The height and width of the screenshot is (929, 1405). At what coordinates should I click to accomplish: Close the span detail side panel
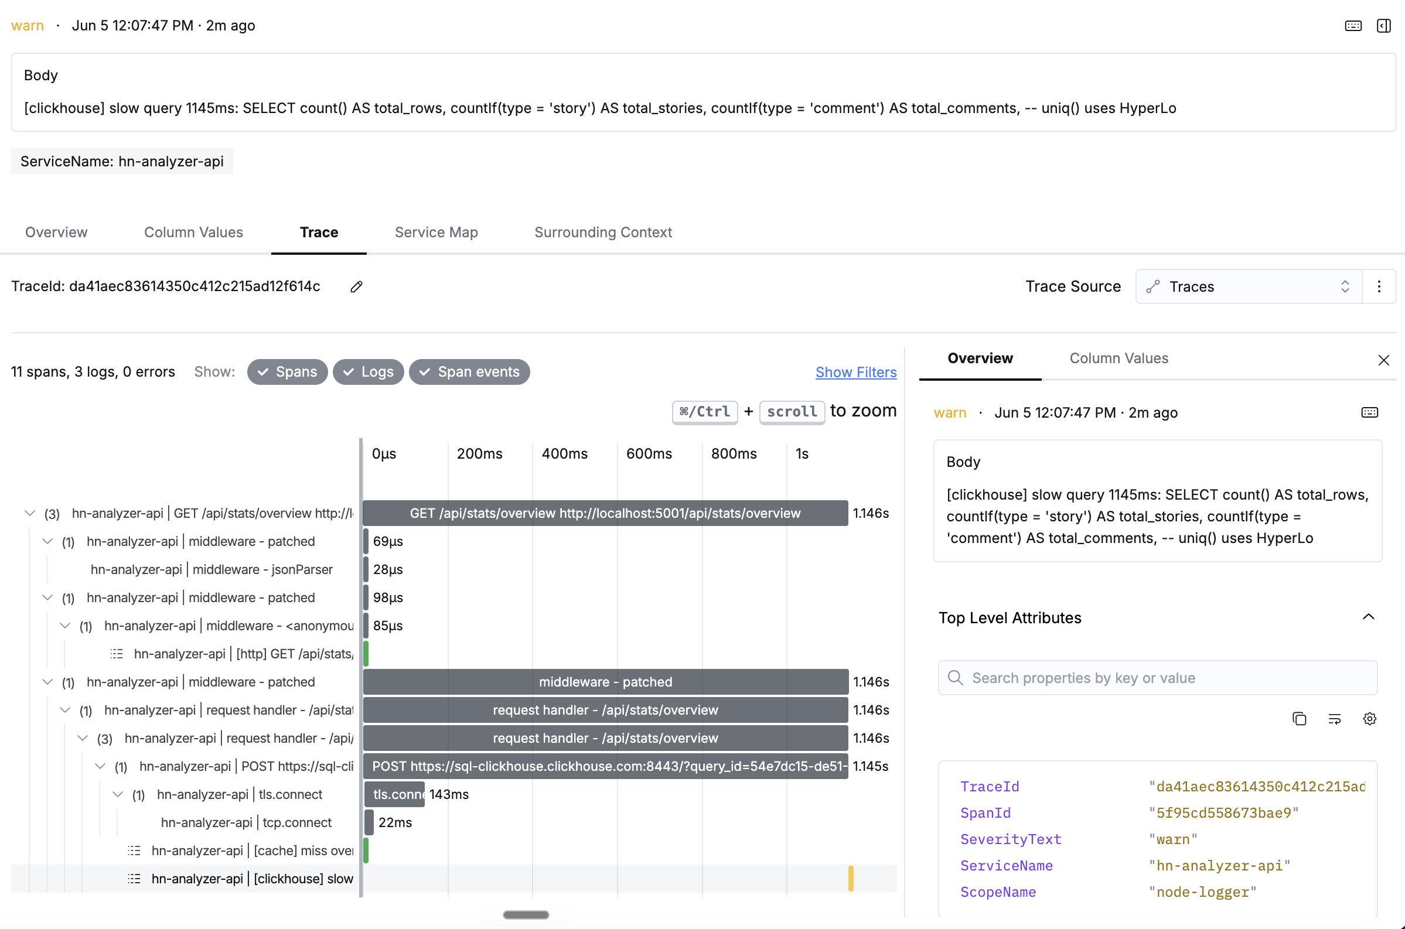point(1384,360)
